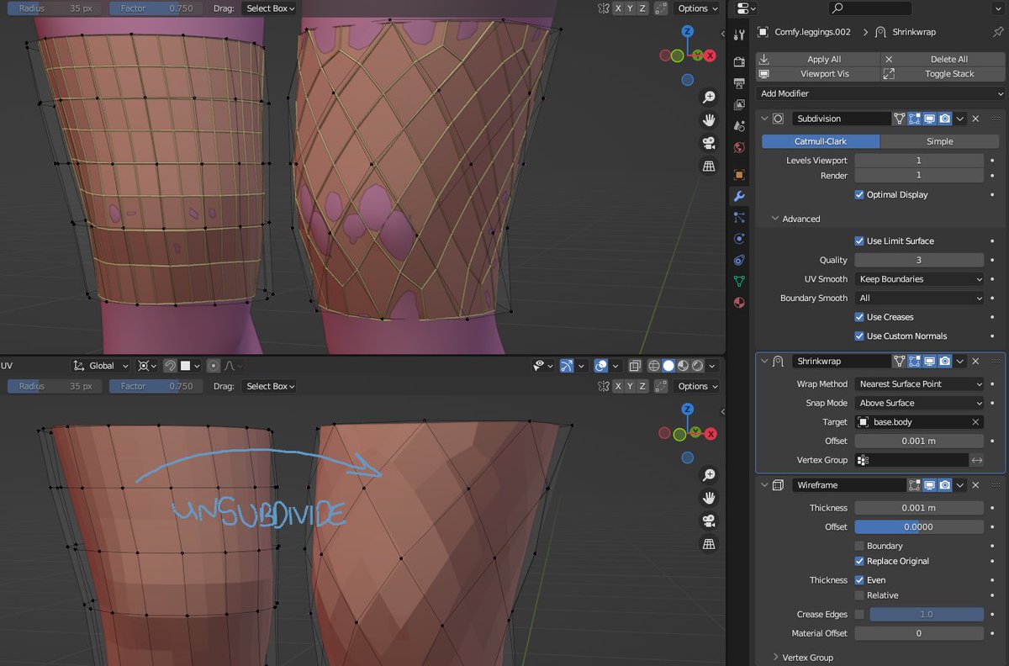Open the Particles properties tab
This screenshot has width=1009, height=666.
point(739,218)
